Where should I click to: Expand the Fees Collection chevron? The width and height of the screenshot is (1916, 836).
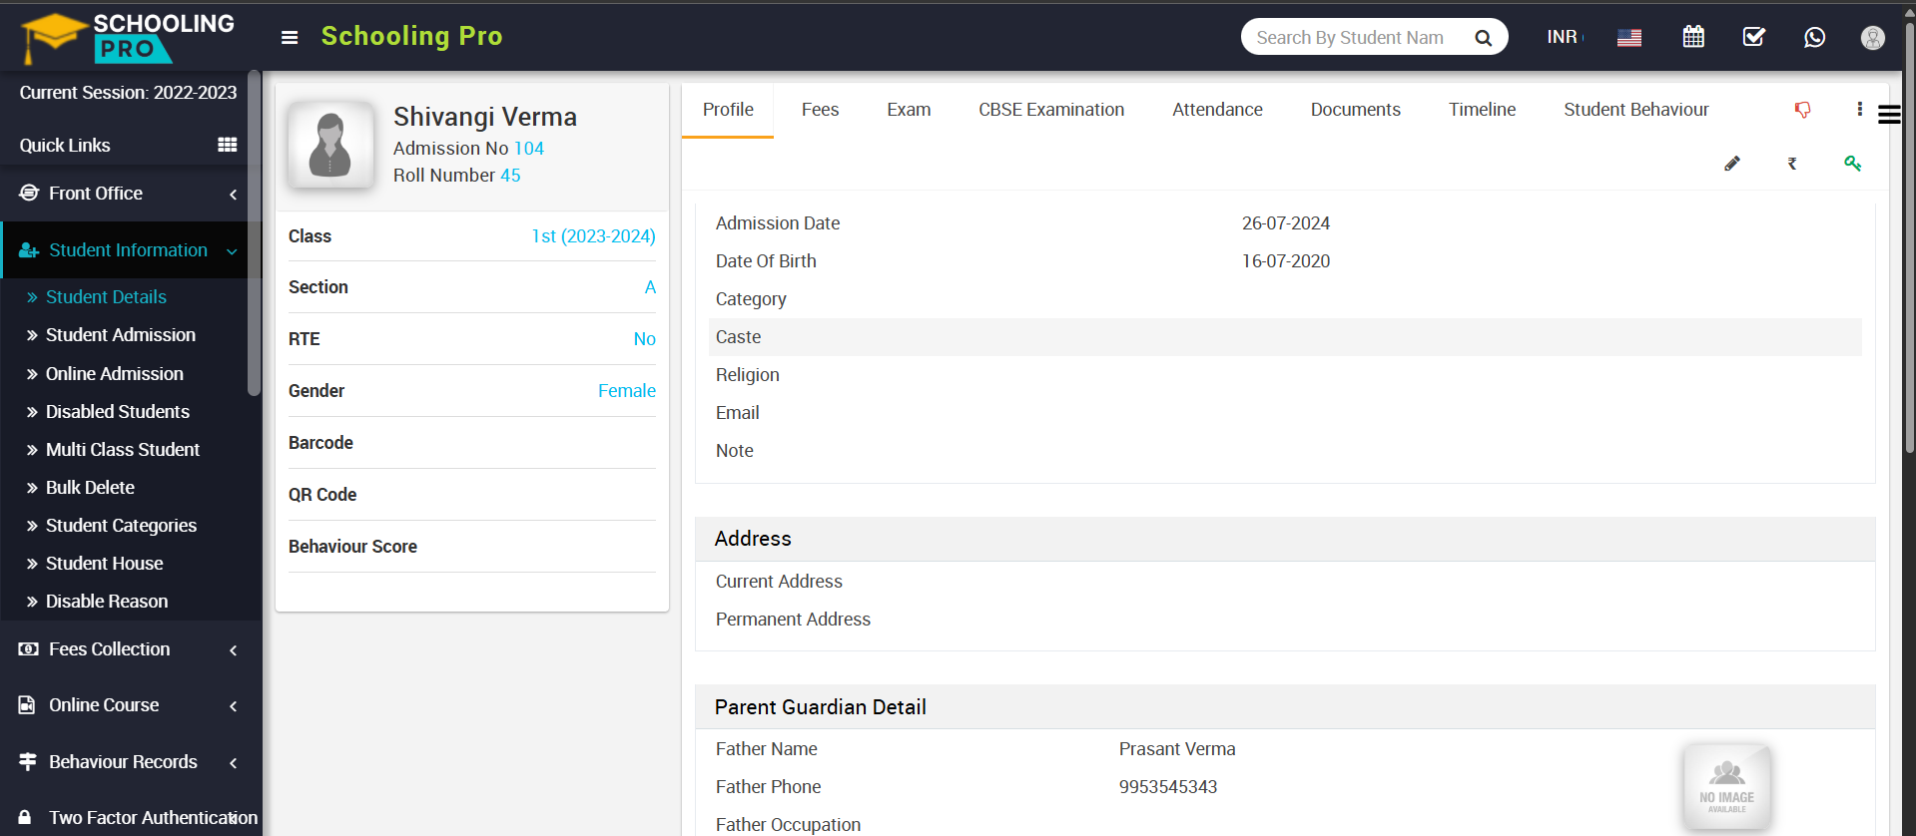(x=234, y=650)
